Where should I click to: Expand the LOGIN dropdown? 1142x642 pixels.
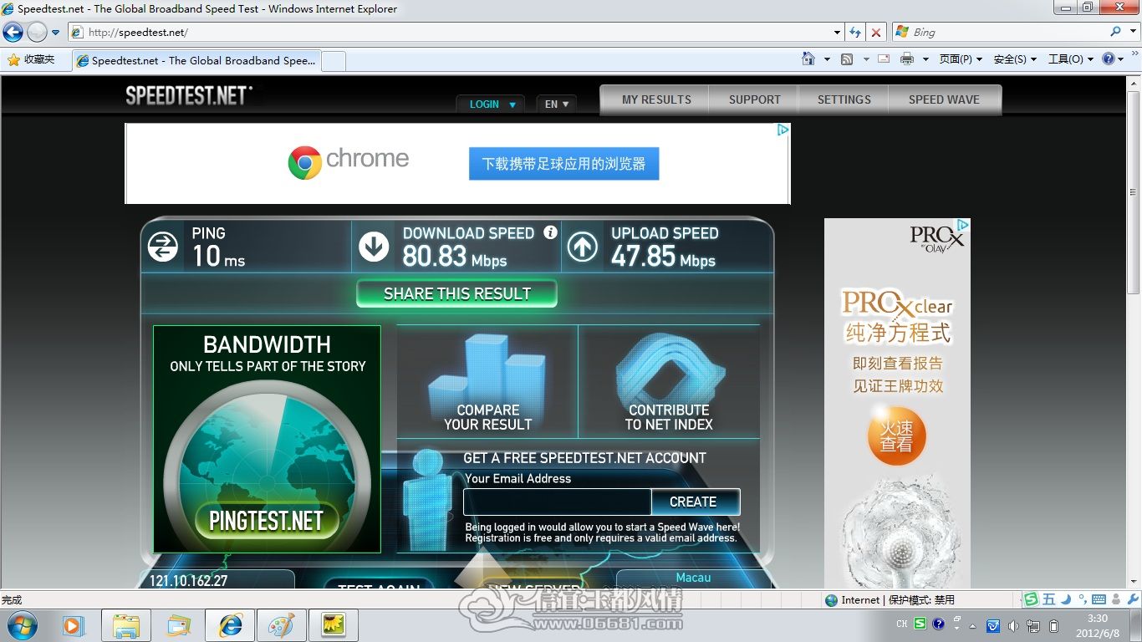[491, 104]
